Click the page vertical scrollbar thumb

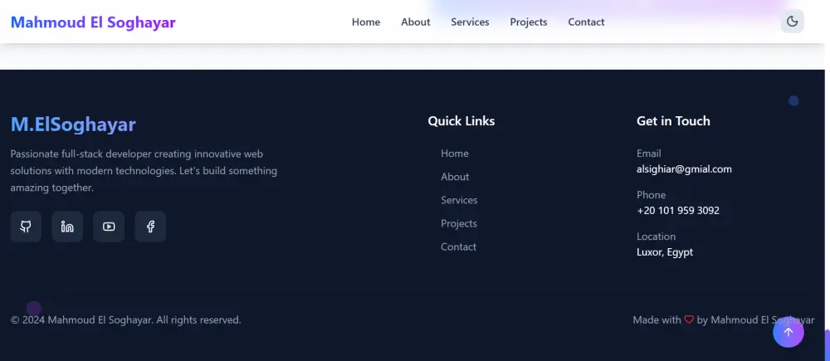828,345
